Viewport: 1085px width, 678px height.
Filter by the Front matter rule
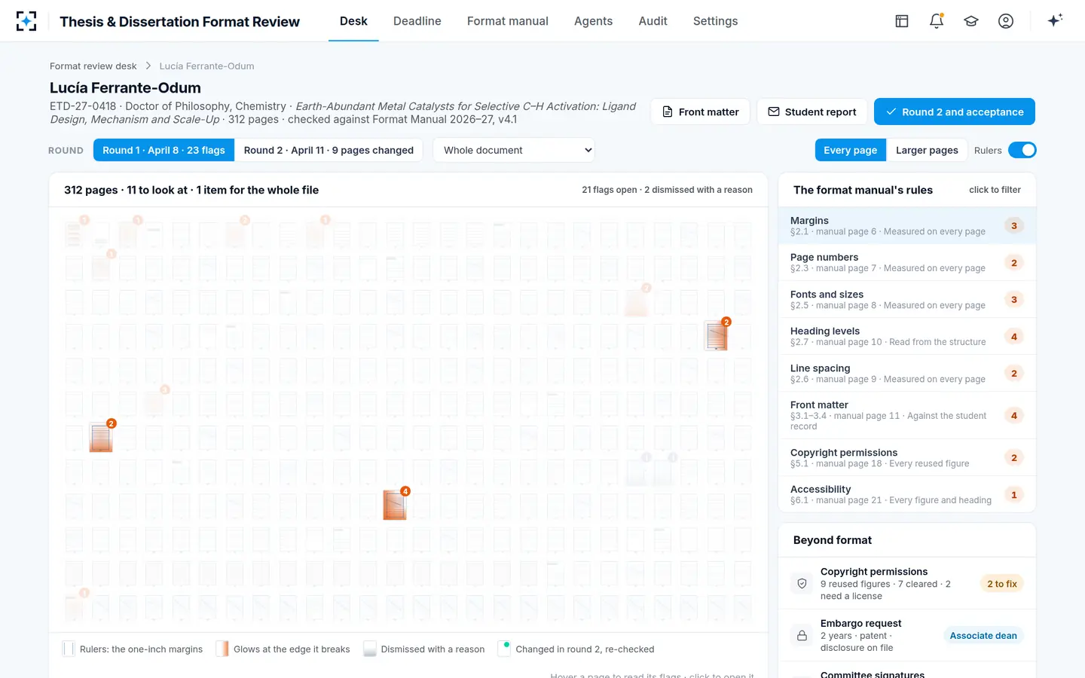pyautogui.click(x=907, y=415)
